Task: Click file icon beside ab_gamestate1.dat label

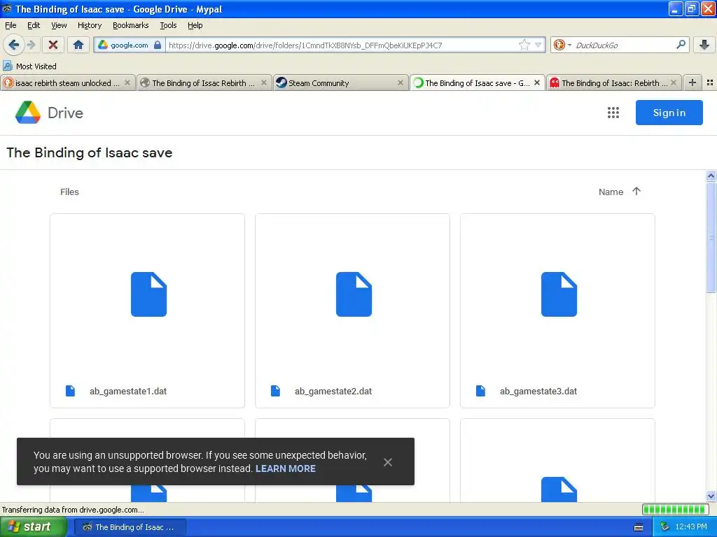Action: click(70, 391)
